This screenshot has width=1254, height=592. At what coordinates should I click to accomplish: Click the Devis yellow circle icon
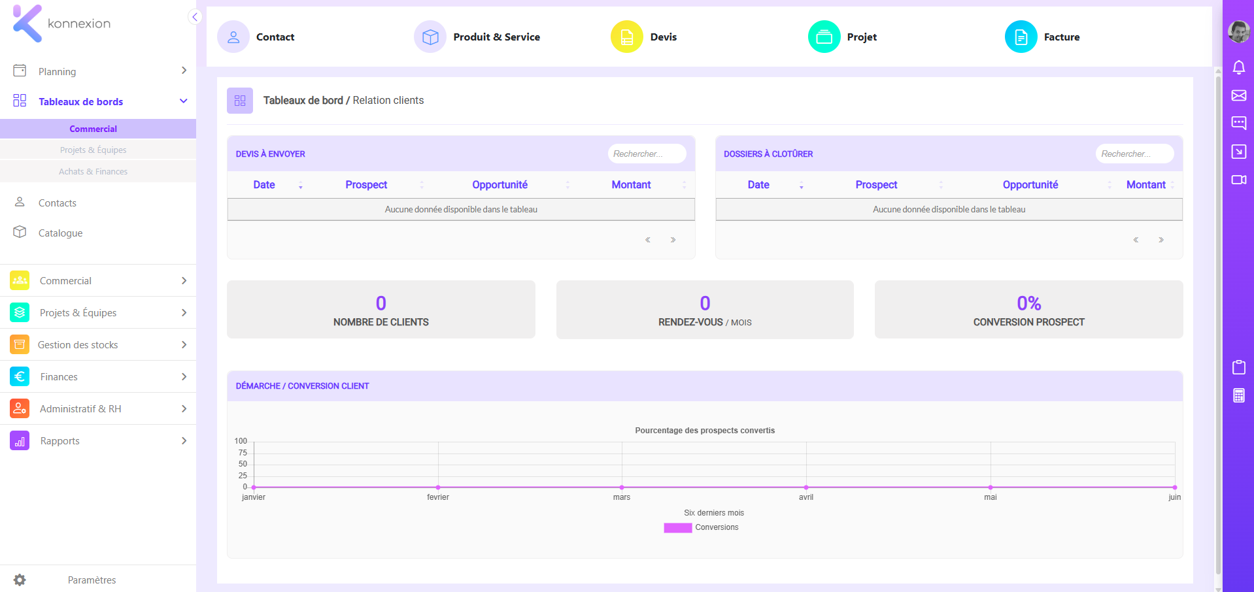(626, 37)
